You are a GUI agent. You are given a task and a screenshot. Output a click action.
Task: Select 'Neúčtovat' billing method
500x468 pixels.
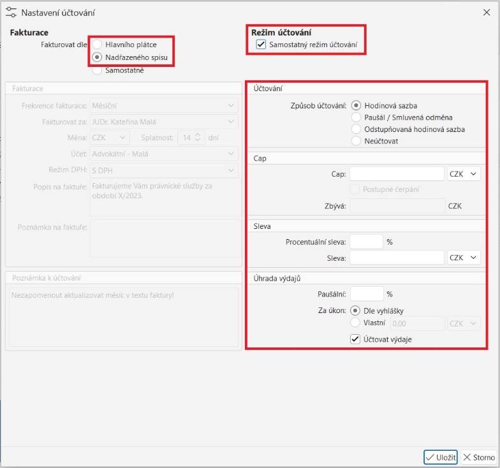pyautogui.click(x=357, y=141)
